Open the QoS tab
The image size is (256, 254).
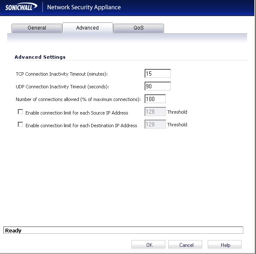click(x=139, y=28)
